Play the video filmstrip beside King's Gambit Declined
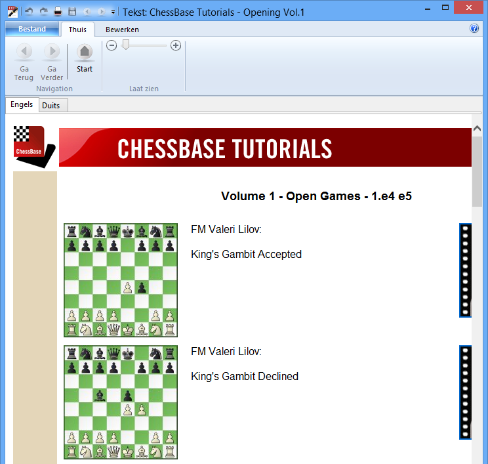This screenshot has width=488, height=464. (465, 392)
